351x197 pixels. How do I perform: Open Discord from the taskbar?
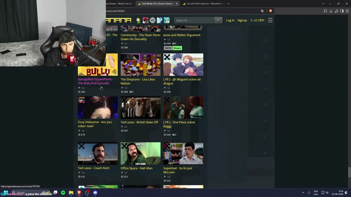pos(95,193)
